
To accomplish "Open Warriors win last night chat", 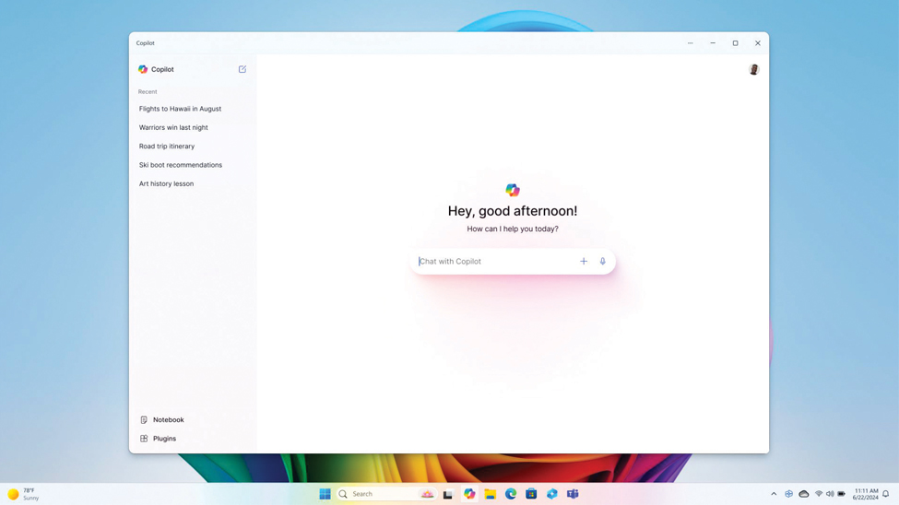I will [173, 128].
